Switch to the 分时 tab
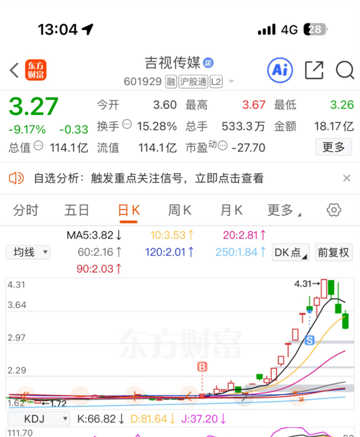 click(26, 210)
